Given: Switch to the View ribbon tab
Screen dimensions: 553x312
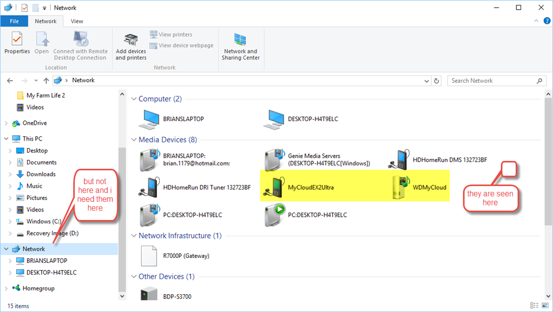Looking at the screenshot, I should tap(77, 21).
